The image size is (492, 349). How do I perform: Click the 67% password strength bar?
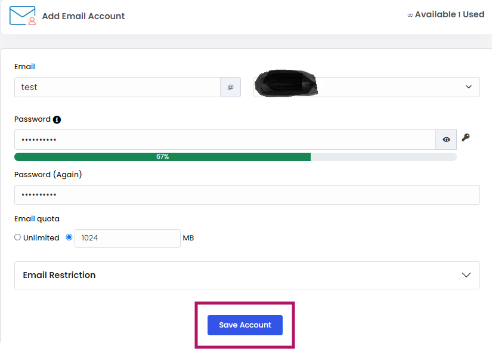163,157
